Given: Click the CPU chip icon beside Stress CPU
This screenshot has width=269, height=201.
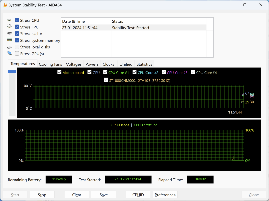Looking at the screenshot, I should [x=9, y=20].
